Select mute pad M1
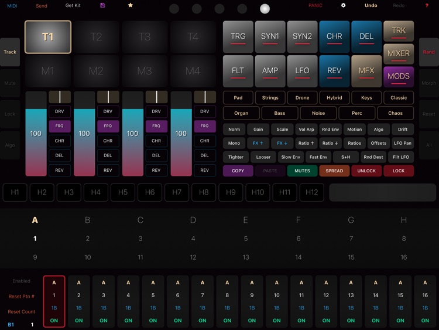This screenshot has height=330, width=439. (48, 71)
